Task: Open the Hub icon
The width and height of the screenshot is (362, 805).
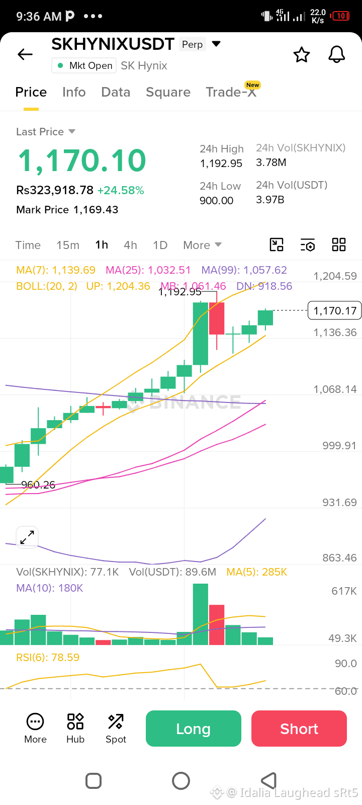Action: point(75,729)
